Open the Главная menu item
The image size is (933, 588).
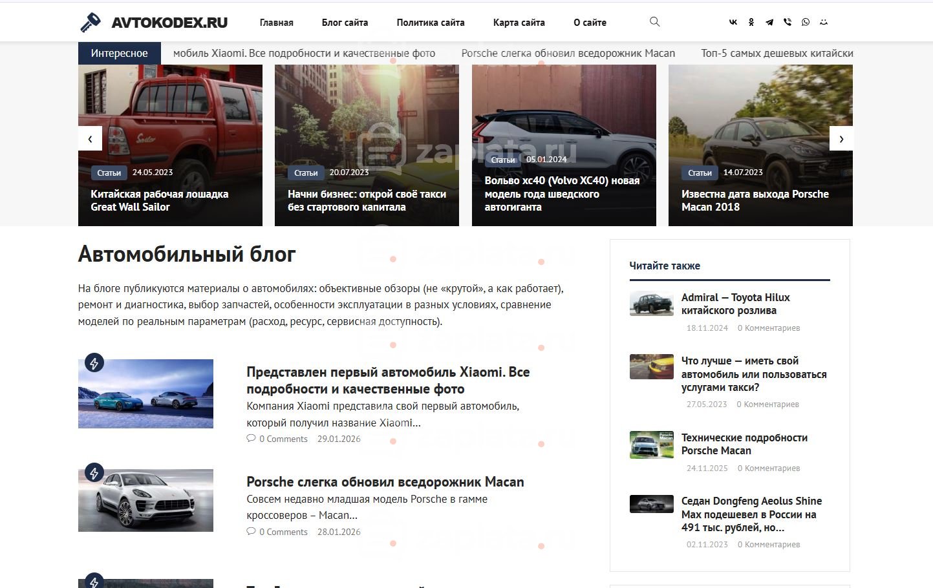[x=276, y=22]
